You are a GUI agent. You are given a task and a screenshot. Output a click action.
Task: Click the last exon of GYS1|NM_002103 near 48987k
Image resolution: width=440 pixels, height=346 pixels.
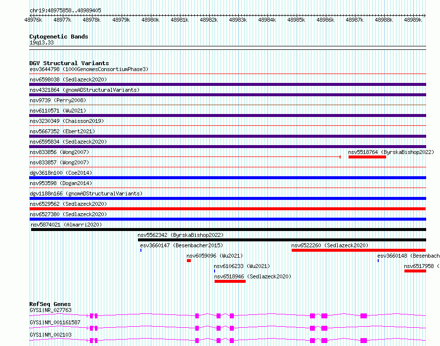pyautogui.click(x=364, y=341)
